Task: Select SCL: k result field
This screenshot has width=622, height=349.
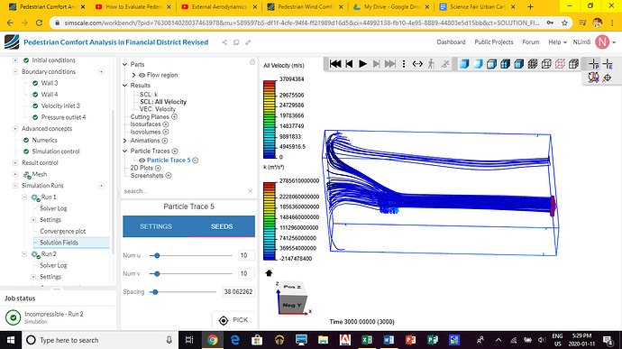Action: 149,95
